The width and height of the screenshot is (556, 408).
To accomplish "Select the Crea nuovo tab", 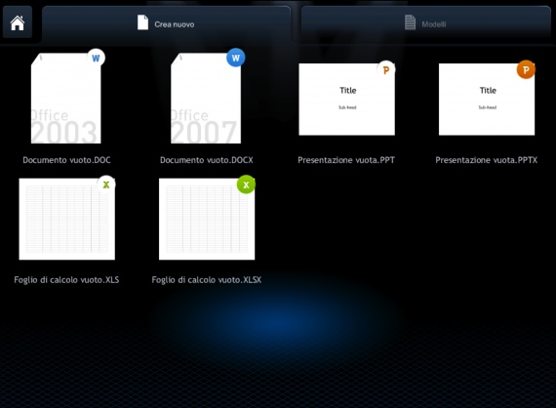I will [x=166, y=24].
